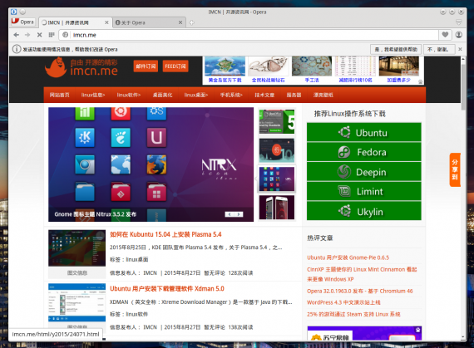Screen dimensions: 474x348
Task: Select the phone image slideshow thumbnail
Action: click(x=277, y=208)
